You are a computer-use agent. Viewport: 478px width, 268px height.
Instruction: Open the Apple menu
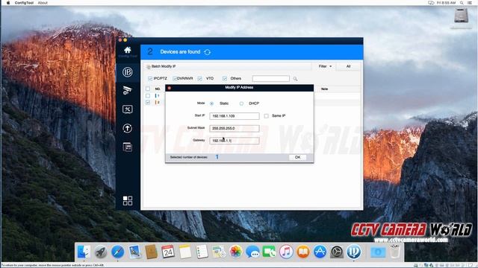click(8, 3)
